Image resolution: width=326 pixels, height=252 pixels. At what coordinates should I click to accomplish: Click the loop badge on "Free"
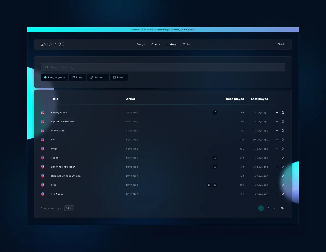[209, 185]
